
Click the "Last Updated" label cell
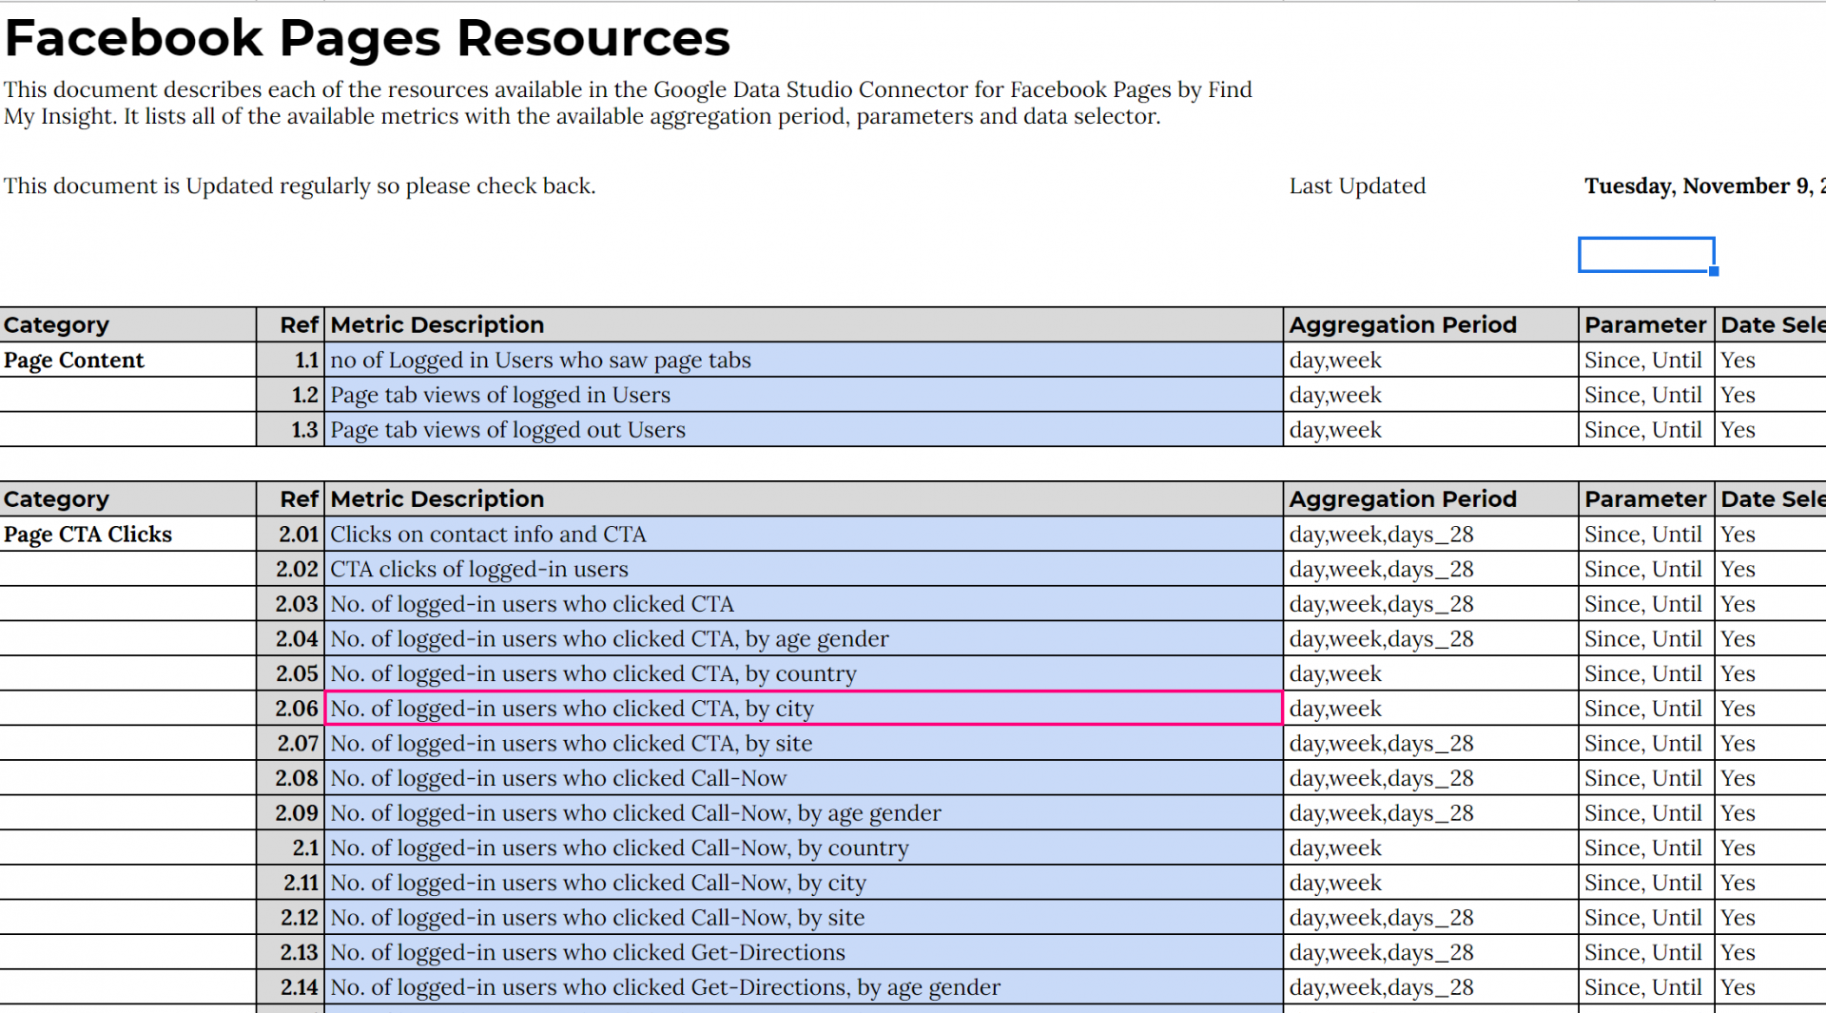pyautogui.click(x=1357, y=186)
